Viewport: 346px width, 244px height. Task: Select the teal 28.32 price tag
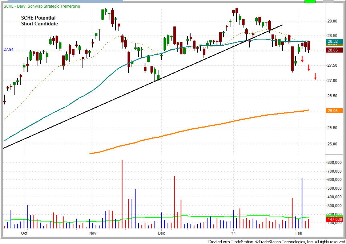pyautogui.click(x=334, y=41)
